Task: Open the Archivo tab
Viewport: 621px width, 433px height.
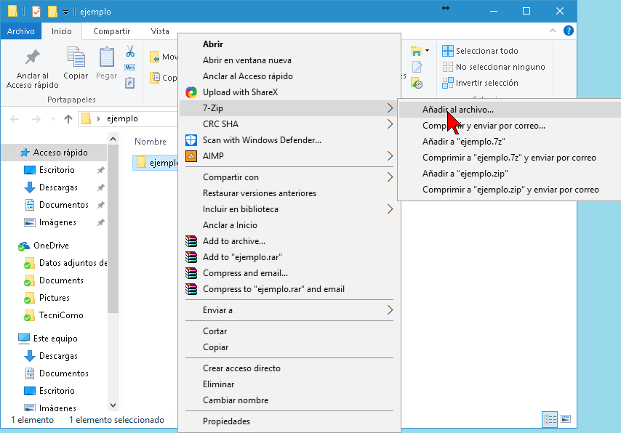Action: coord(20,31)
